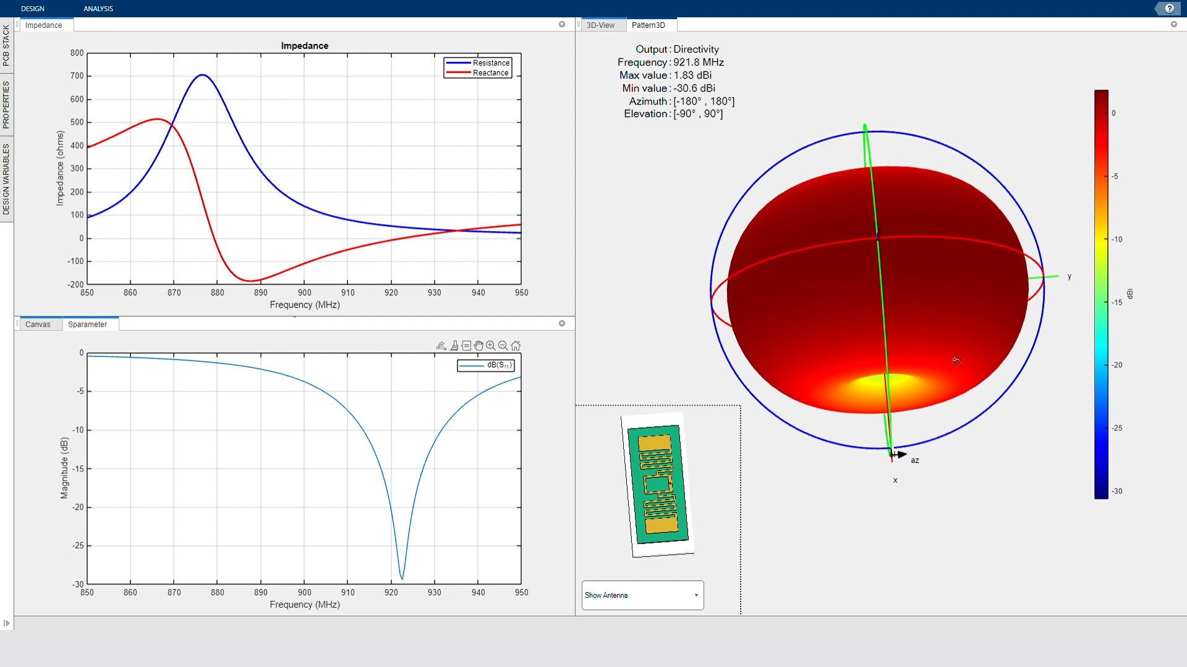Open the Pattern3D panel actions button
Screen dimensions: 1187x667
(x=1174, y=25)
